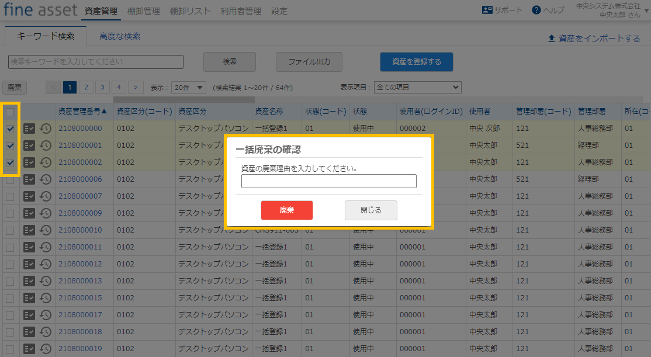
Task: Focus the 廃棄理由 reason input field
Action: point(329,181)
